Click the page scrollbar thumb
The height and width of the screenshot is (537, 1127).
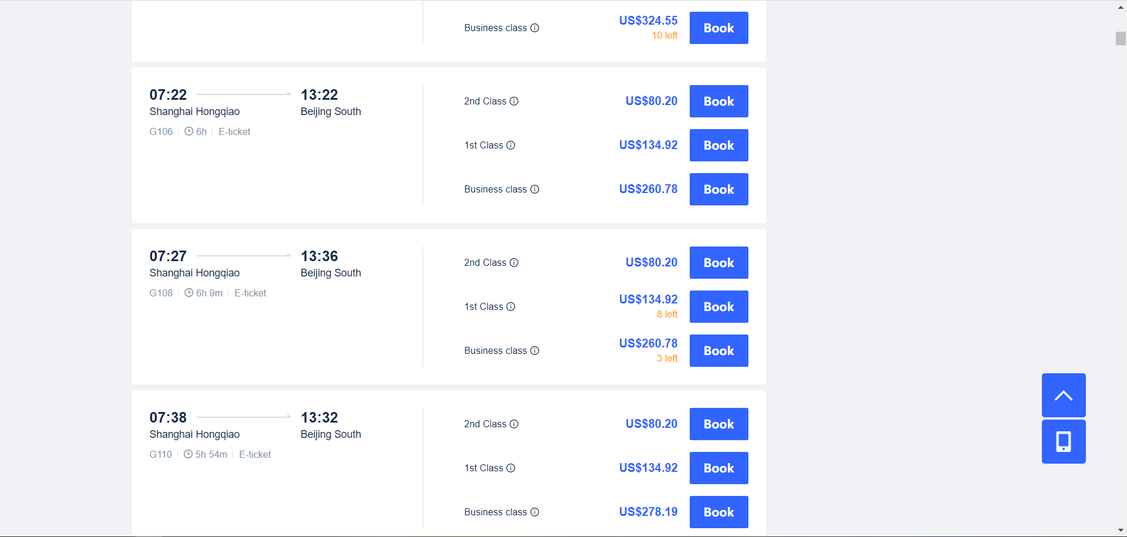tap(1121, 38)
